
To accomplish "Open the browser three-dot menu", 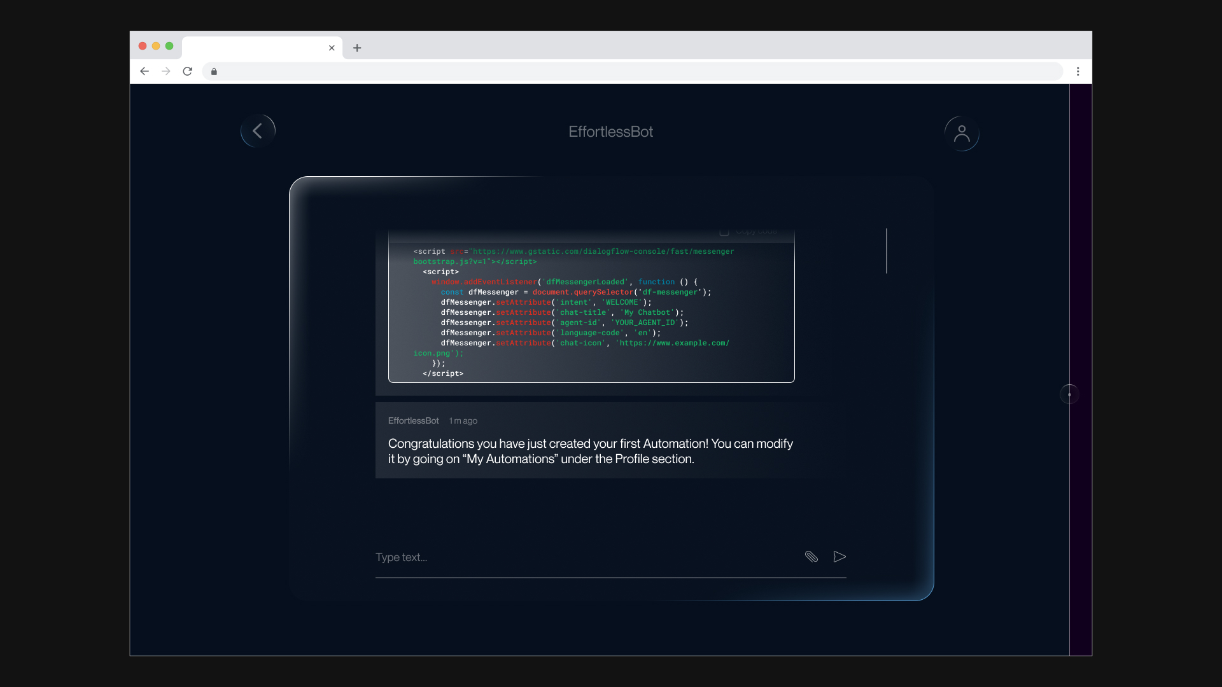I will 1078,71.
